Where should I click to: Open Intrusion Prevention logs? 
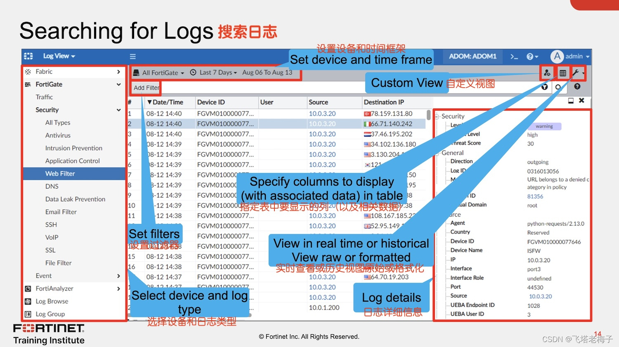coord(74,148)
